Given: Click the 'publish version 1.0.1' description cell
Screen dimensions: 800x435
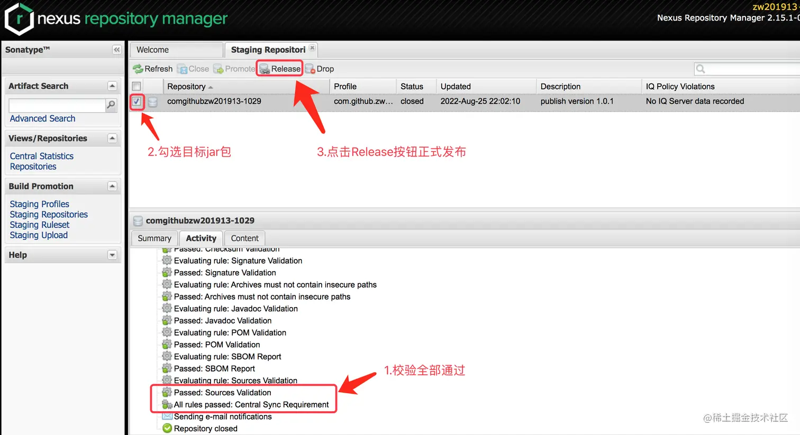Looking at the screenshot, I should (x=577, y=101).
